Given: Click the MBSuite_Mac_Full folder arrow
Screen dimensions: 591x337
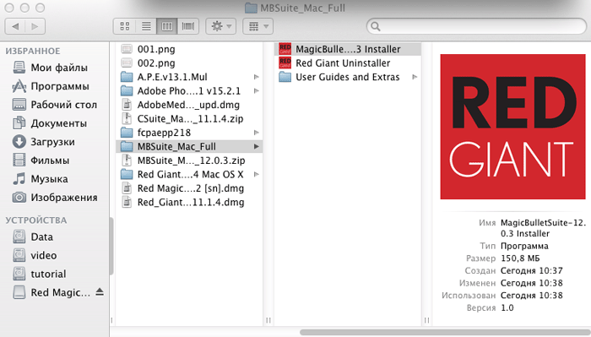Looking at the screenshot, I should tap(257, 146).
